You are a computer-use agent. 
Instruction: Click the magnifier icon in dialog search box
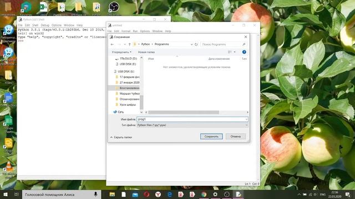(x=244, y=44)
